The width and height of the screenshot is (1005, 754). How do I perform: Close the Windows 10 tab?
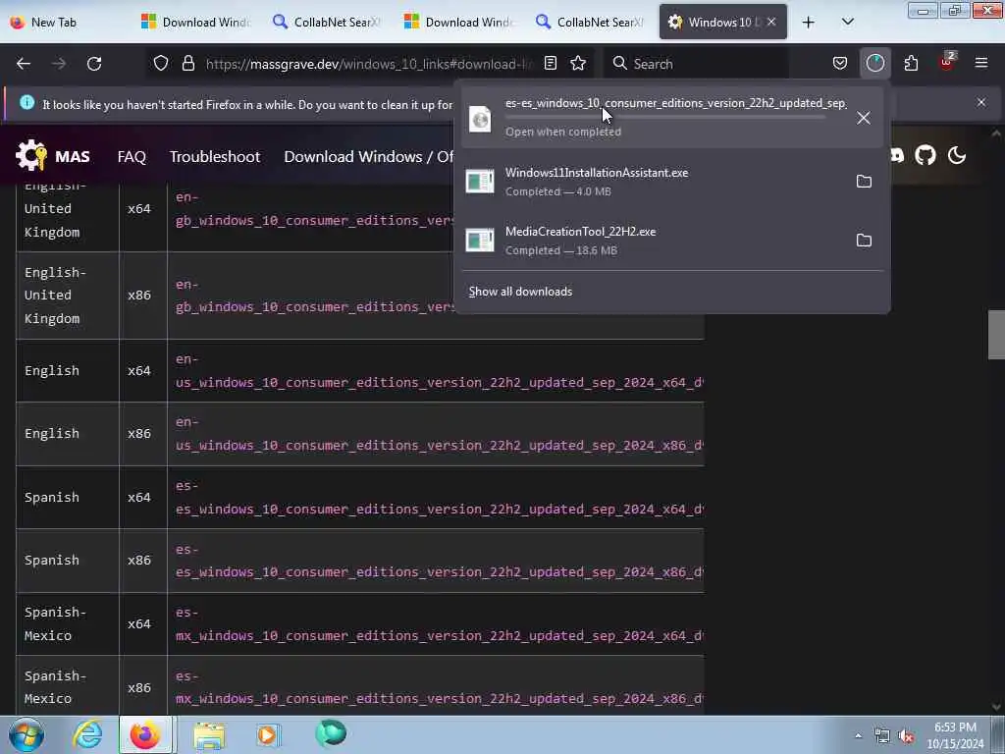tap(771, 22)
